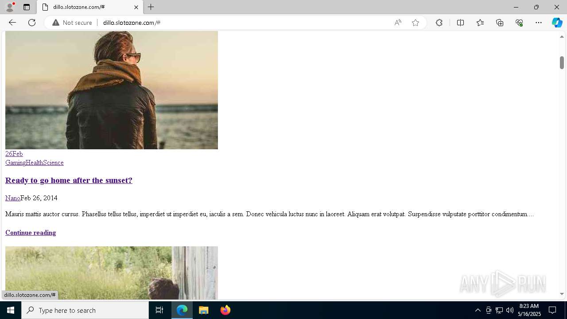Viewport: 567px width, 319px height.
Task: Add page to favorites star
Action: (416, 23)
